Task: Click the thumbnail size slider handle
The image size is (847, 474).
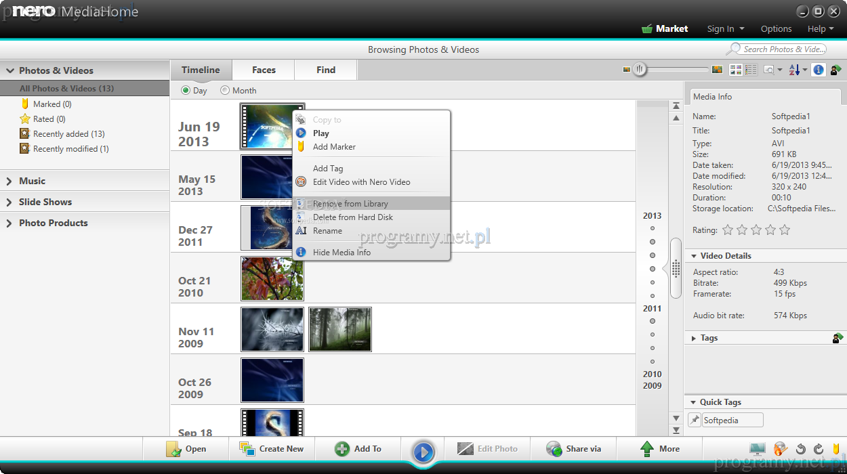Action: [639, 70]
